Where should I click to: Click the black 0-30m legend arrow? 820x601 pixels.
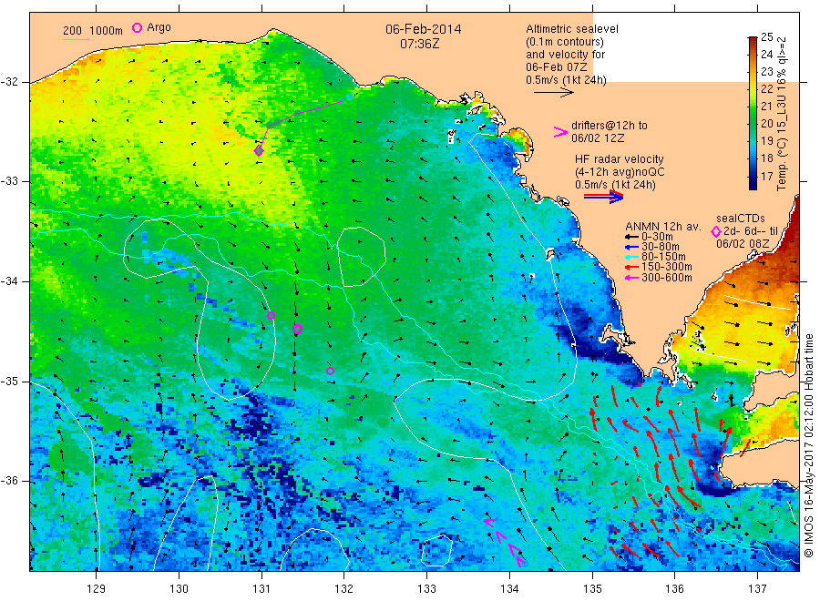[631, 236]
